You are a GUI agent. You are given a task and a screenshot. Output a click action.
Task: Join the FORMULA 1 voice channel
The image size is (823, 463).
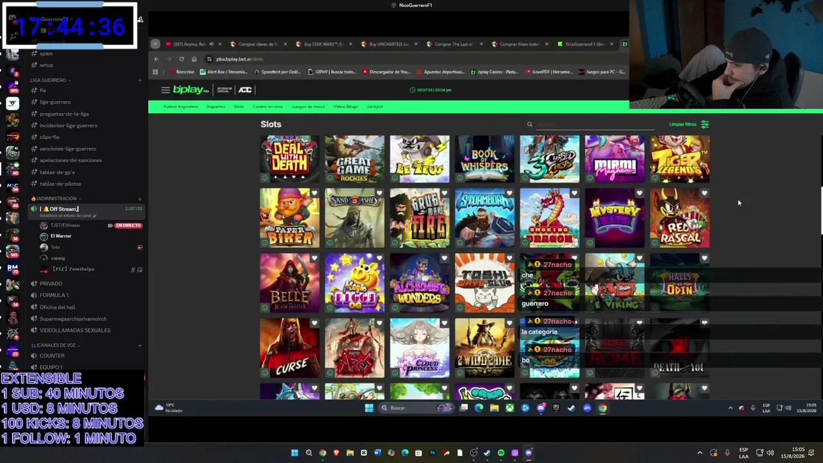click(x=54, y=295)
